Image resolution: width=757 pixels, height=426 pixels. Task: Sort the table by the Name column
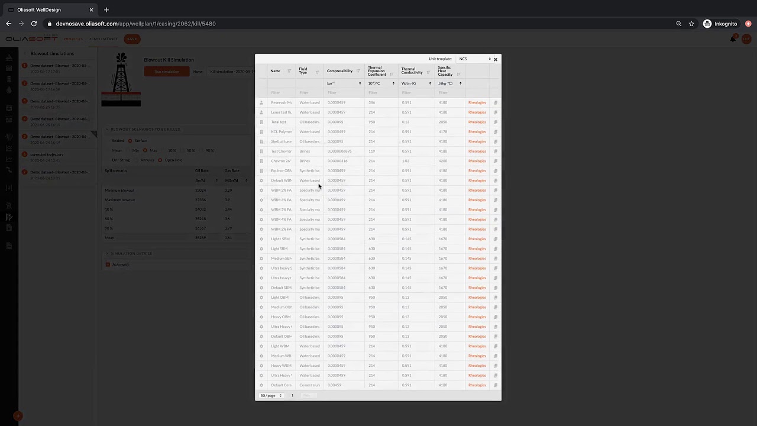click(289, 71)
